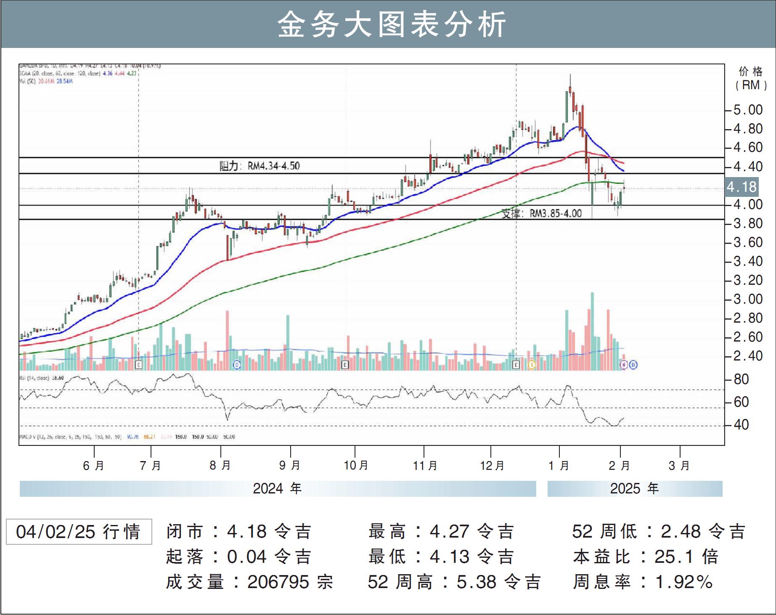
Task: Click the 成交量:206795宗 volume text
Action: pos(249,582)
